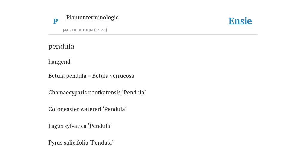Click the blue letter P icon

pyautogui.click(x=55, y=21)
